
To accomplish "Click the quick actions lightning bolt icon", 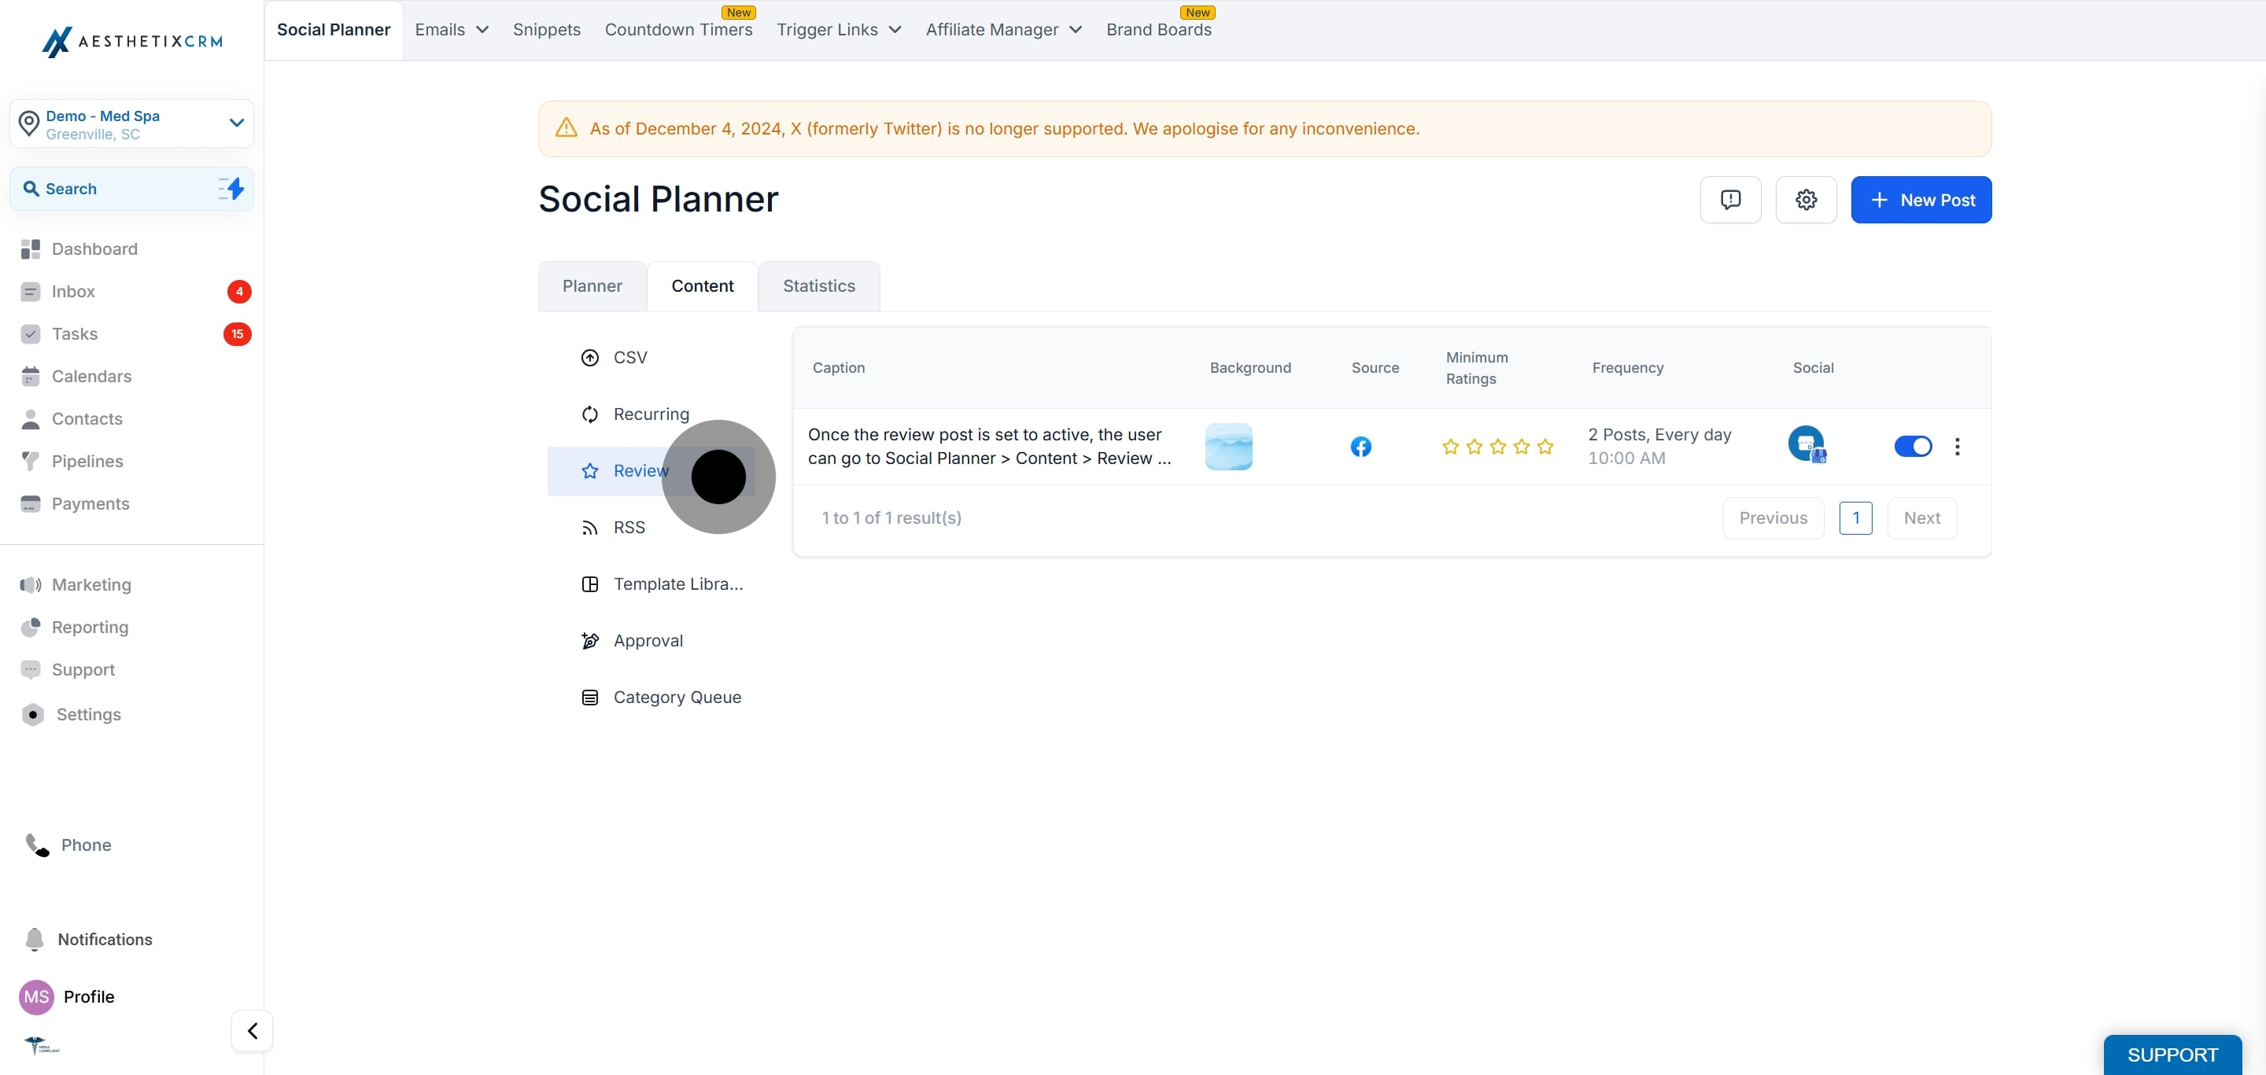I will coord(231,188).
